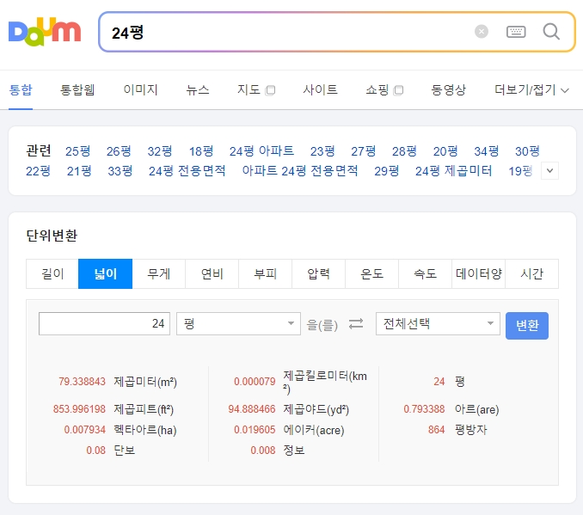Clear the search text with the X icon
Viewport: 583px width, 515px height.
(482, 32)
